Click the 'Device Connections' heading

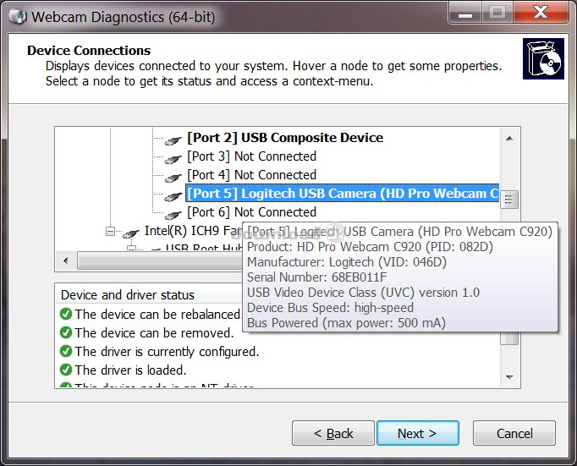(89, 50)
